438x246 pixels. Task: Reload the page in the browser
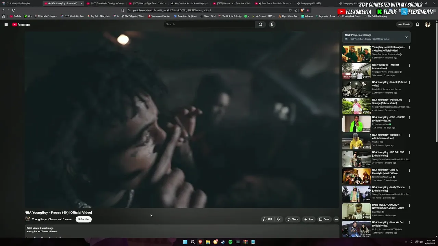[x=14, y=10]
